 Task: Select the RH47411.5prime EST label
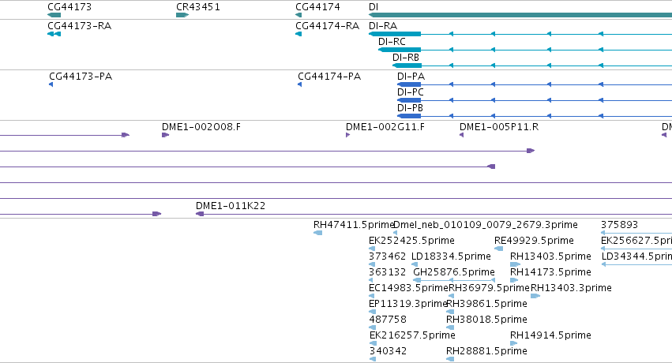pos(354,225)
